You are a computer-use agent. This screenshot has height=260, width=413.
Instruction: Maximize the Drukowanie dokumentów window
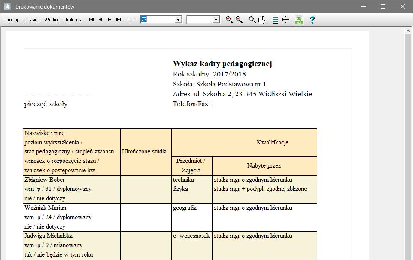click(x=383, y=6)
